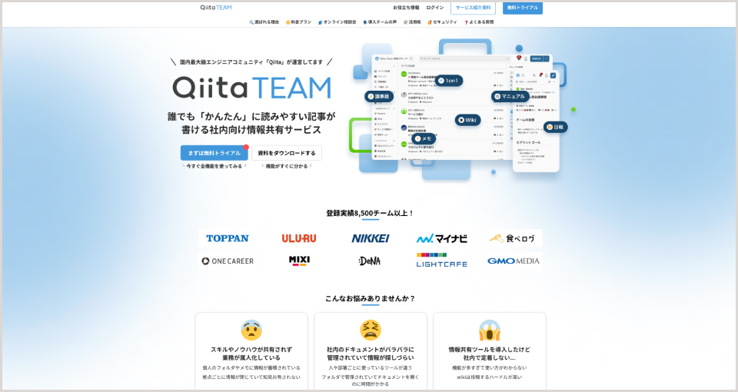Click the text 機能が多すぎて使い方がわからない
This screenshot has height=392, width=738.
(490, 368)
